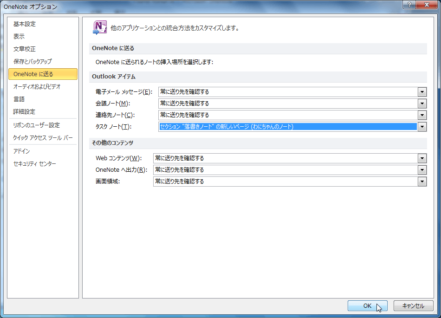Image resolution: width=441 pixels, height=318 pixels.
Task: Click the 連絡先ノート(C) label
Action: point(115,115)
